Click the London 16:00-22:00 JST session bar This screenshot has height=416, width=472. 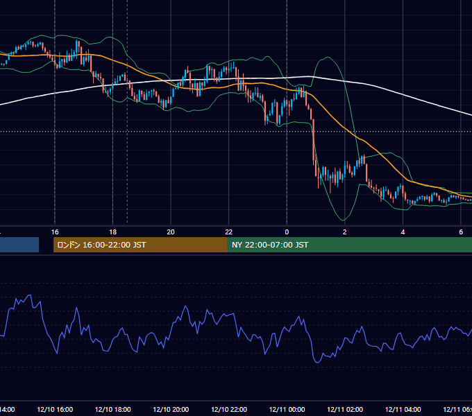[x=140, y=245]
